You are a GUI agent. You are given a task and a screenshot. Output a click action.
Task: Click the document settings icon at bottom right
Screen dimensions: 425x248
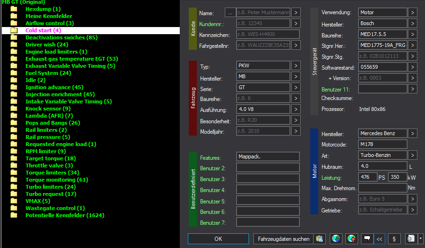click(411, 239)
